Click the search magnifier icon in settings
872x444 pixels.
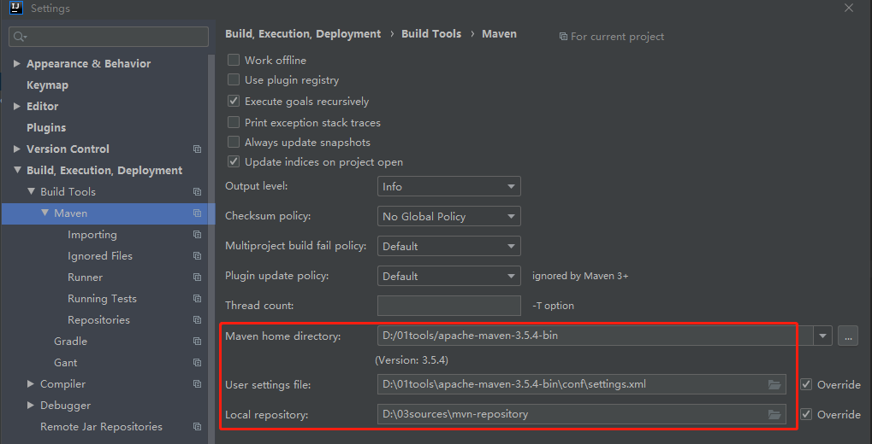20,37
